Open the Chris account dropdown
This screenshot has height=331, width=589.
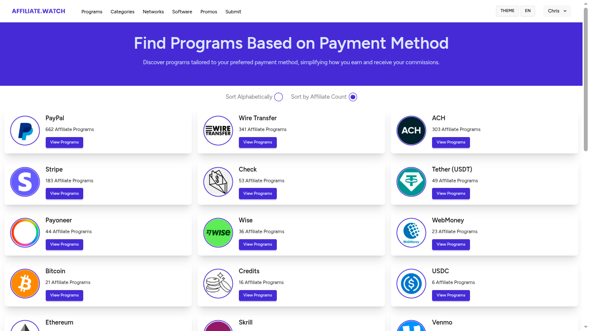(x=557, y=11)
